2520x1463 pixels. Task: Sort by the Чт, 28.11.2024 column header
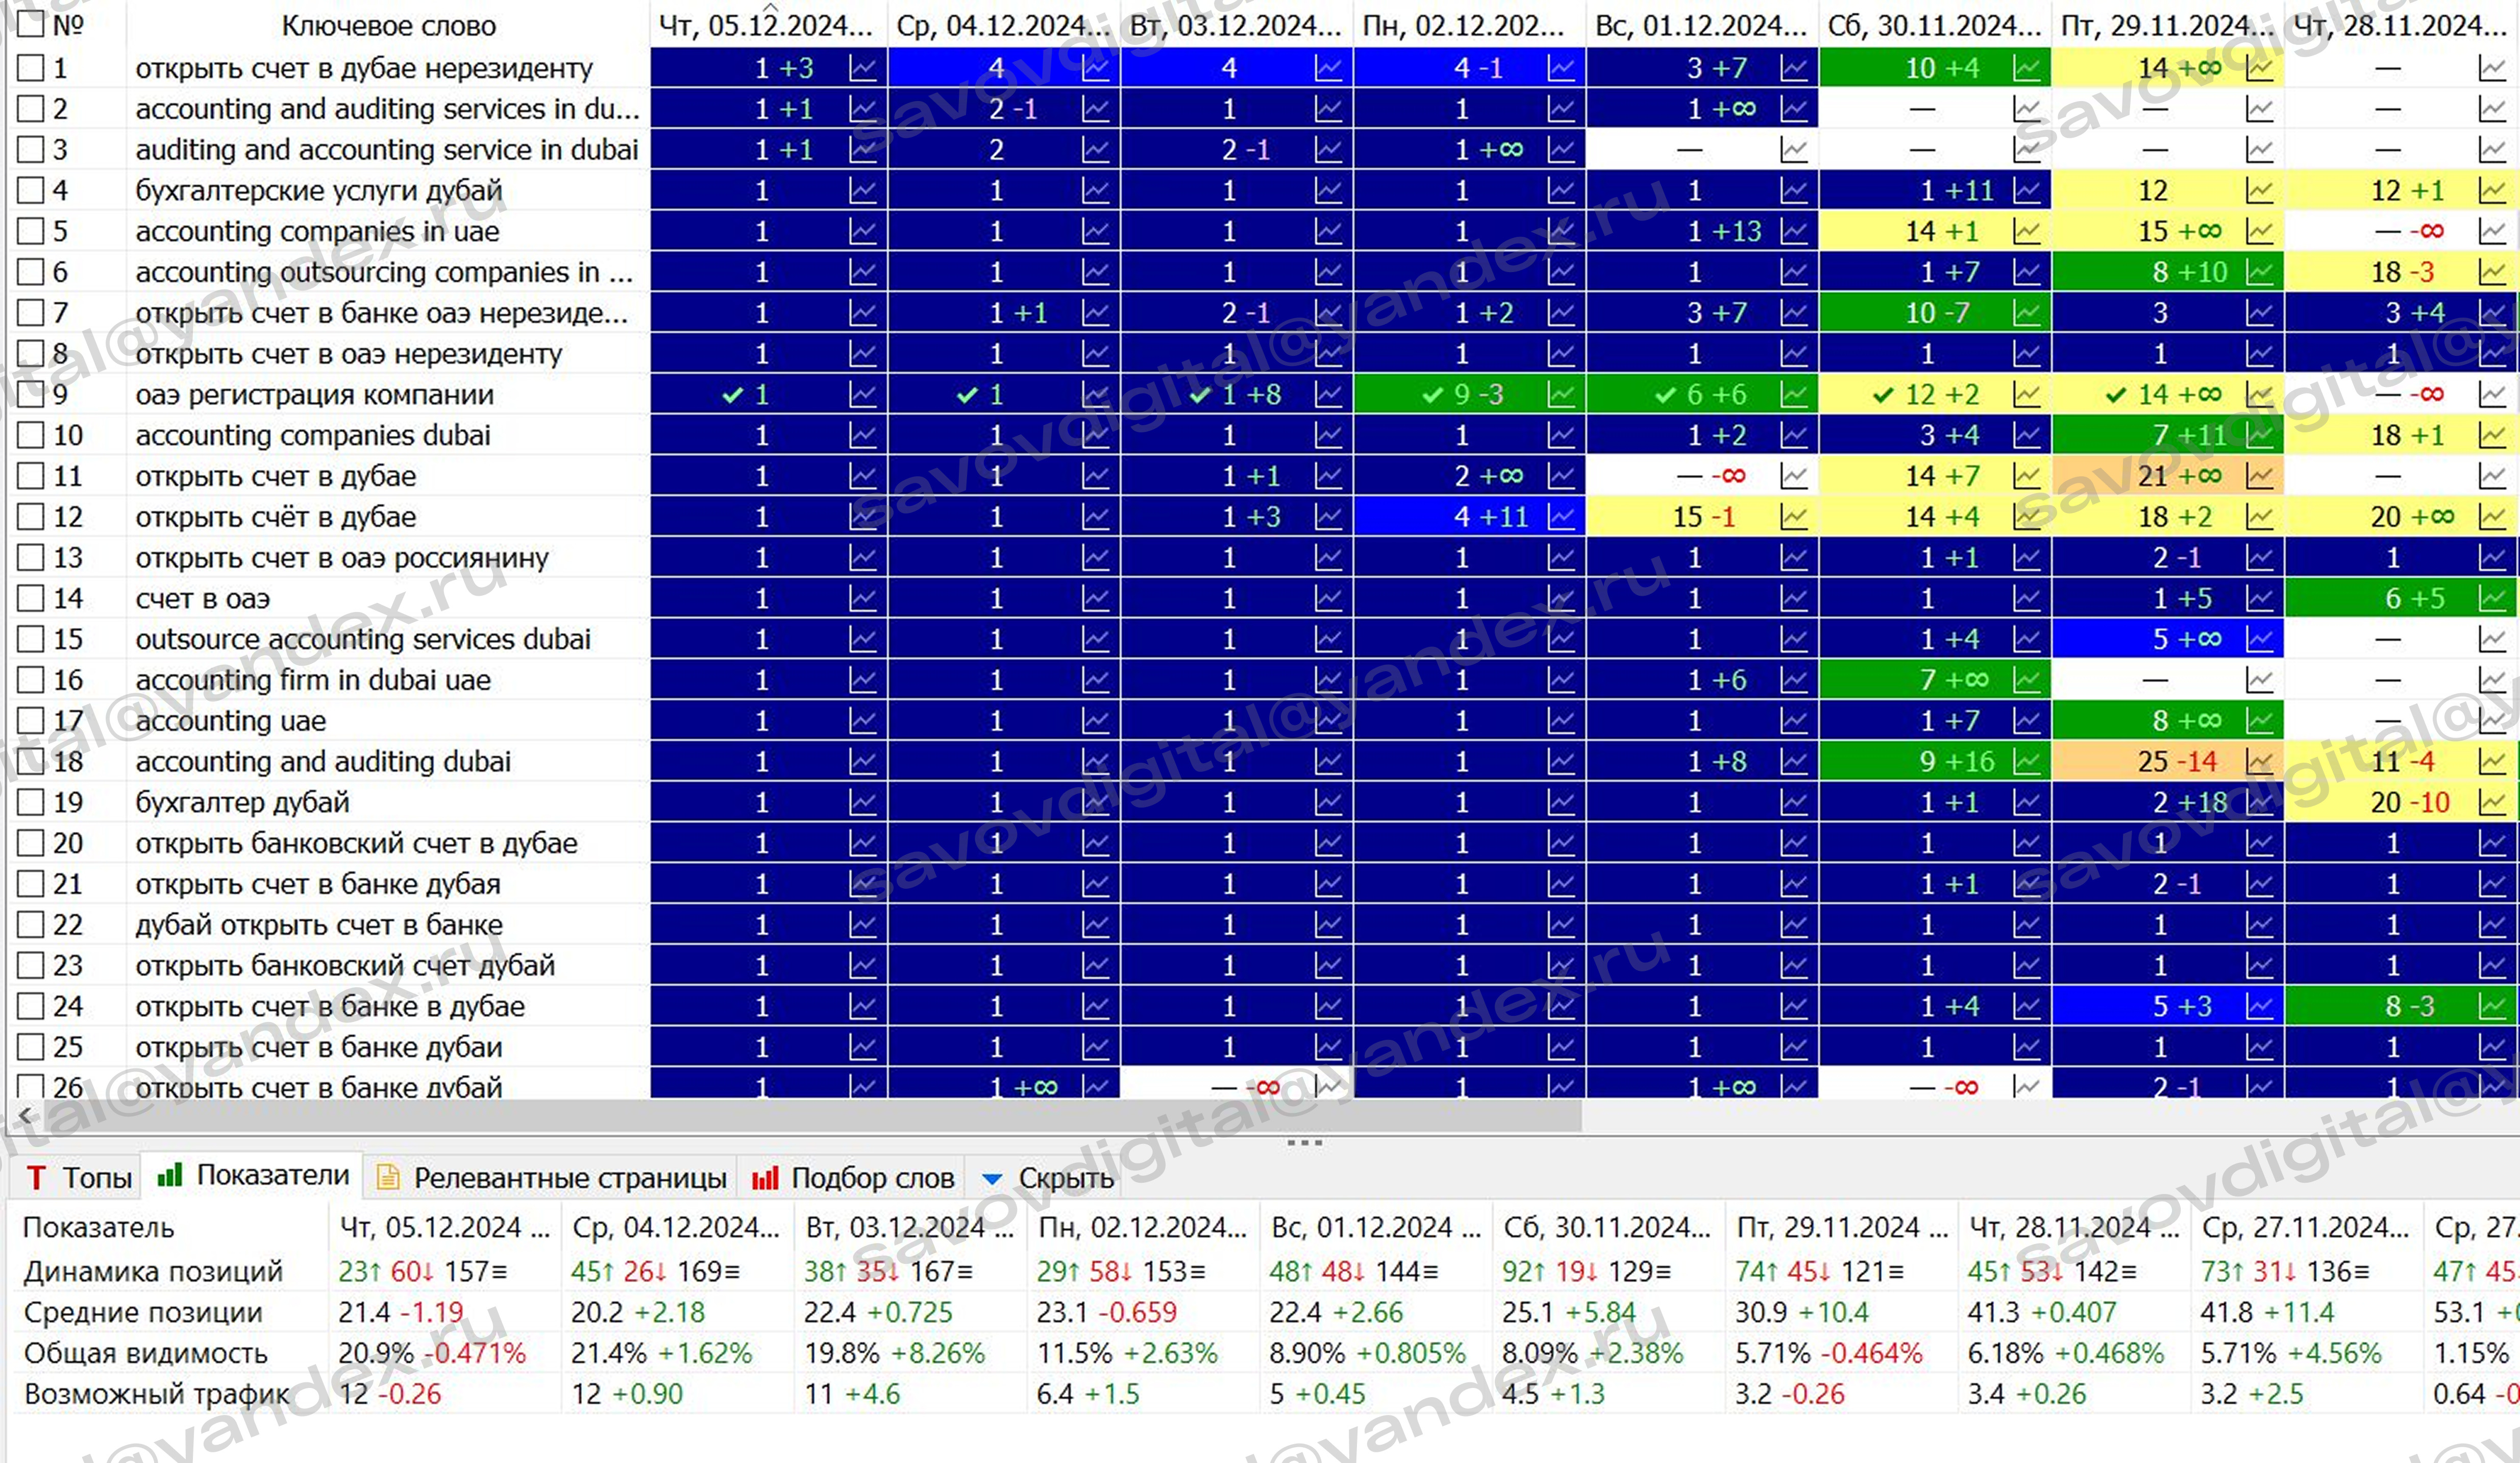[x=2400, y=25]
